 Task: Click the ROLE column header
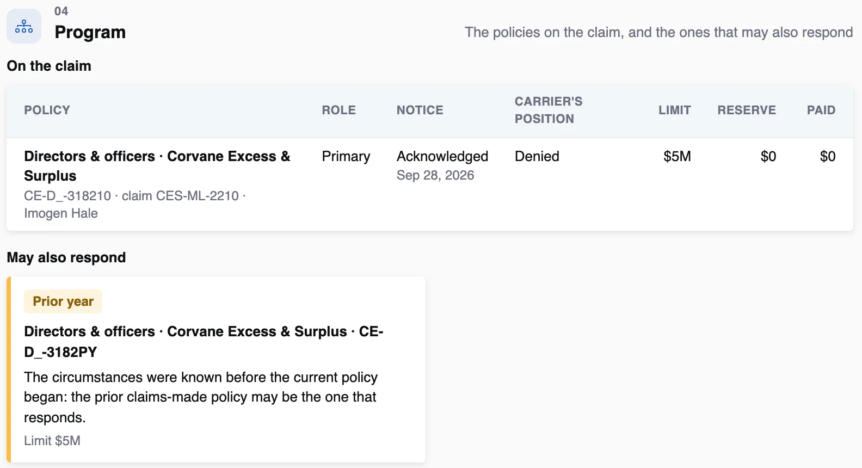point(338,110)
